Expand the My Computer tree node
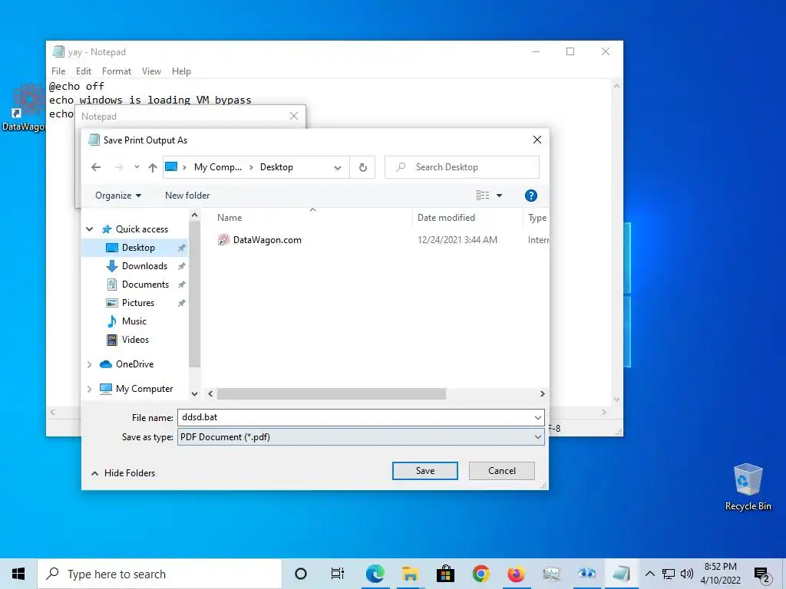The height and width of the screenshot is (589, 786). [x=89, y=389]
